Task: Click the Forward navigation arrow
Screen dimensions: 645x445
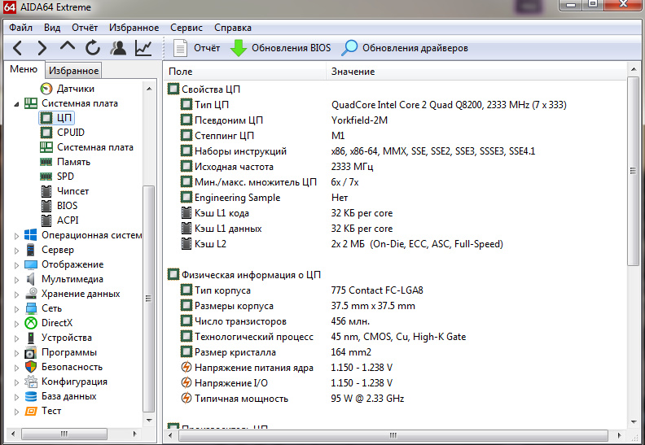Action: (x=42, y=49)
